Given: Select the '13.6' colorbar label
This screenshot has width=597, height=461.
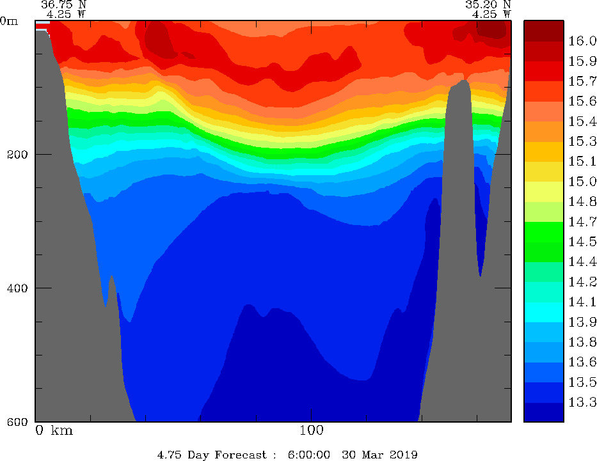Looking at the screenshot, I should [x=582, y=362].
